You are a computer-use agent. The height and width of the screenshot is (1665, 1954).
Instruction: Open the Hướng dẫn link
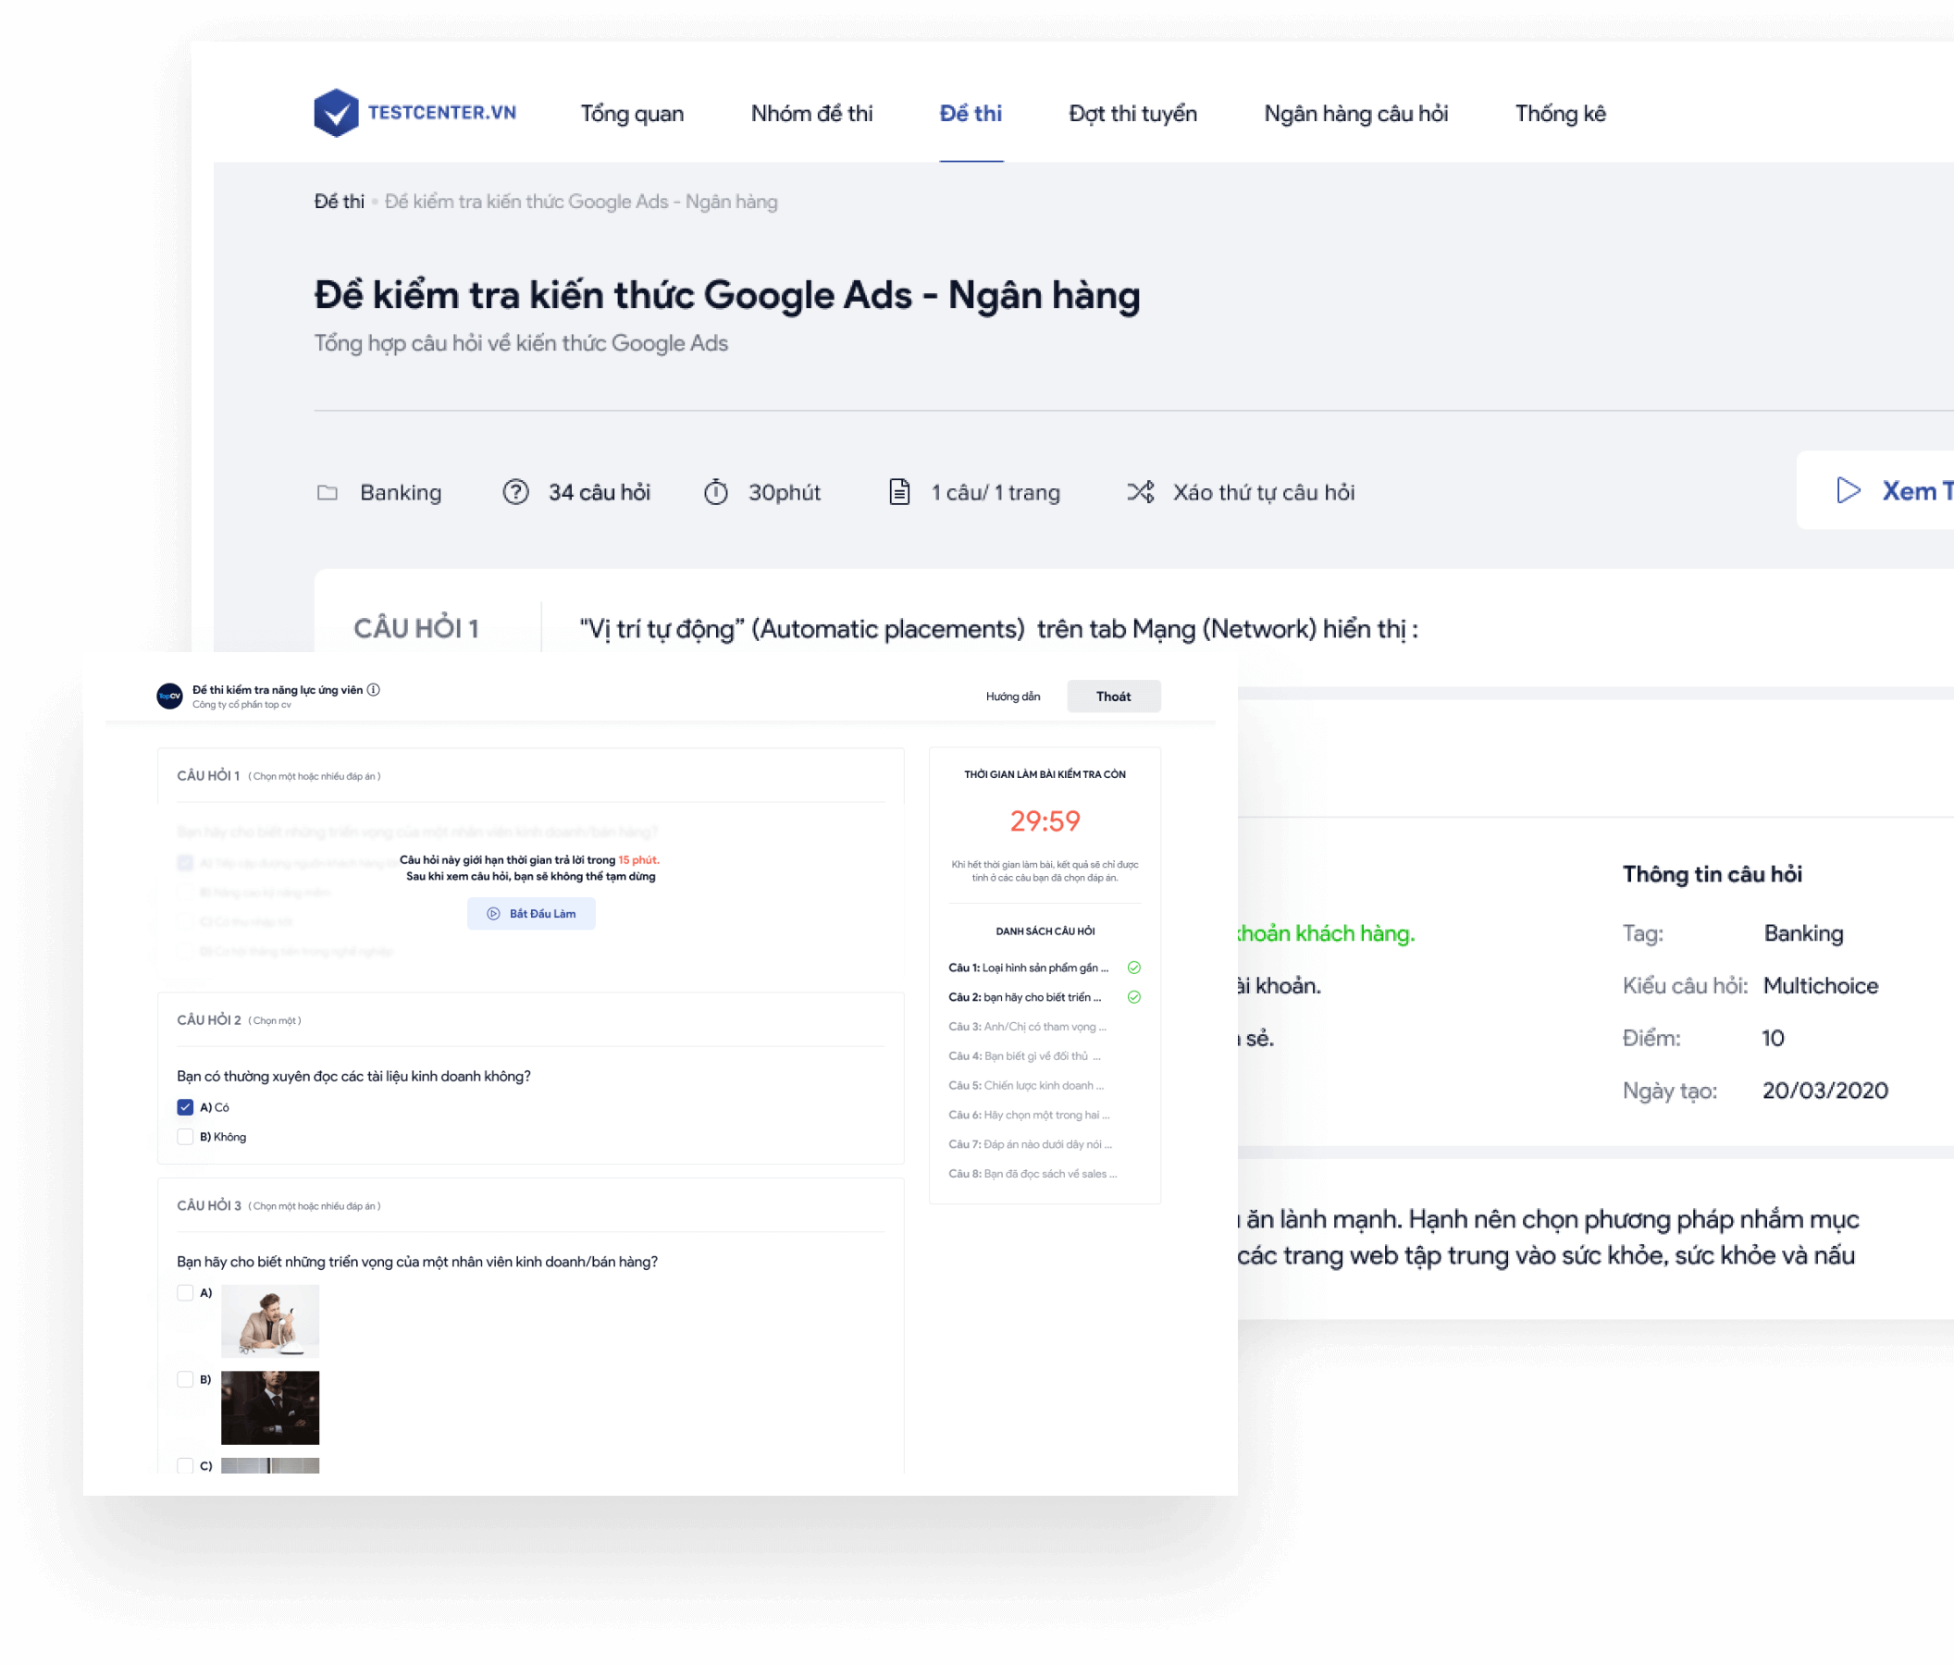(x=1013, y=697)
